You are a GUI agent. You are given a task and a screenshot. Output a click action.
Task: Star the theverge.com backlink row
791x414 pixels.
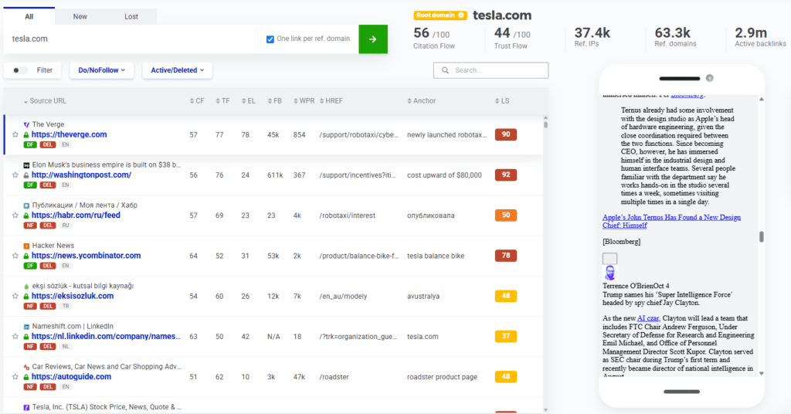click(x=15, y=134)
